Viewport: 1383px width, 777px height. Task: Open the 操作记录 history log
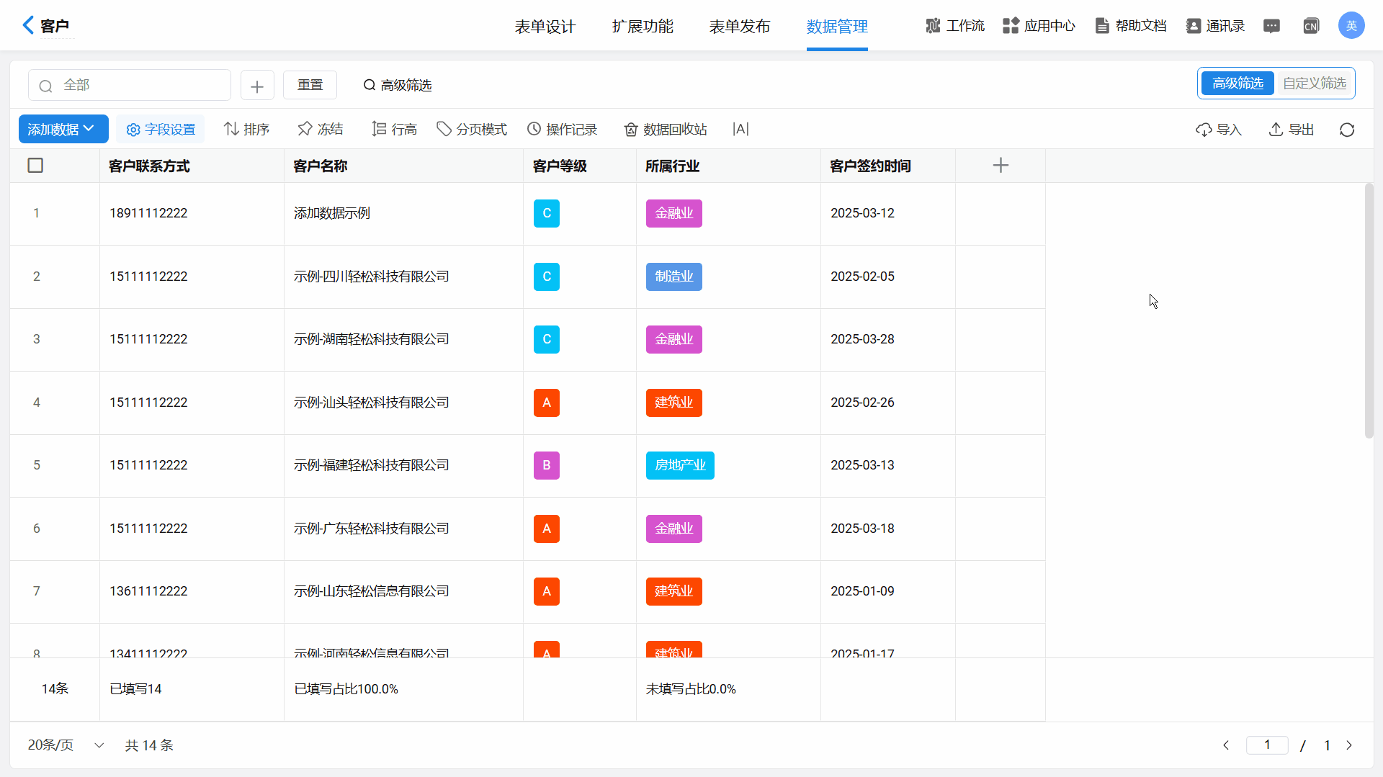click(562, 130)
